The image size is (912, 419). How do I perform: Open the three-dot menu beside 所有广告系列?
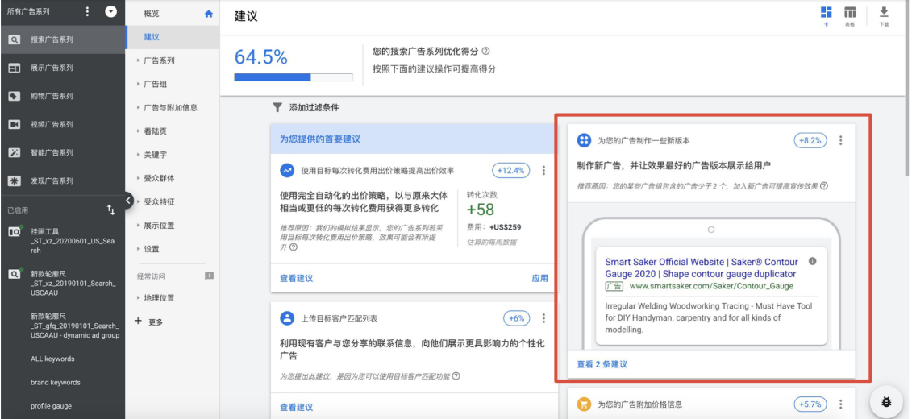click(87, 11)
